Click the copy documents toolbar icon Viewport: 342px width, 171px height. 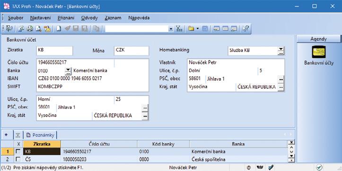click(21, 29)
